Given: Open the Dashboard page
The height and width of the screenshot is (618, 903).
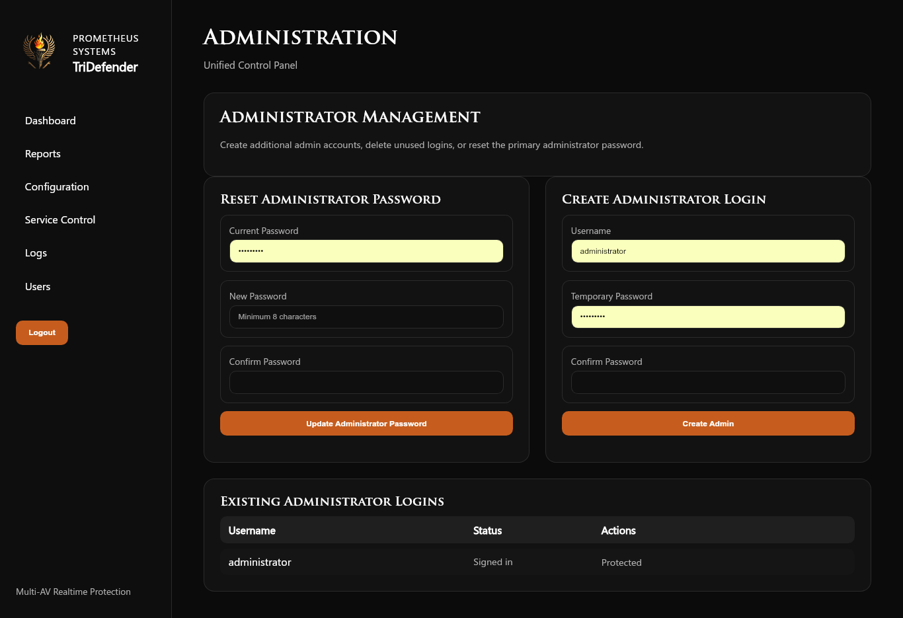Looking at the screenshot, I should [x=50, y=121].
